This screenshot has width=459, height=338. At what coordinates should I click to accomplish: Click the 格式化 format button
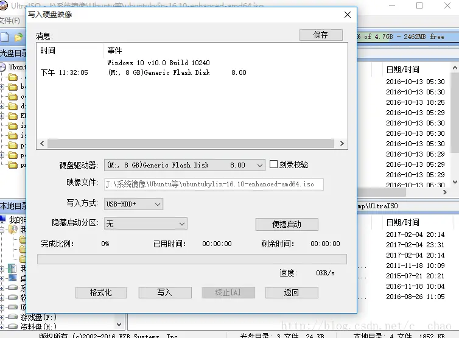pos(100,292)
